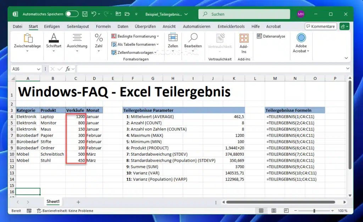Viewport: 363px width, 222px height.
Task: Switch to the Entwicklertools tab
Action: click(231, 26)
